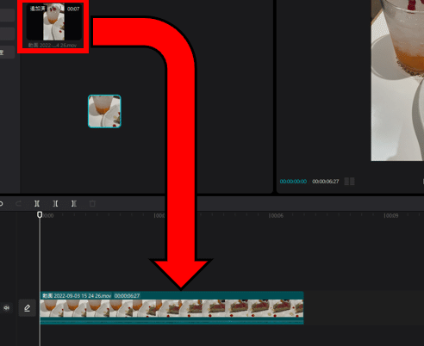Mute the video track audio

tap(6, 308)
